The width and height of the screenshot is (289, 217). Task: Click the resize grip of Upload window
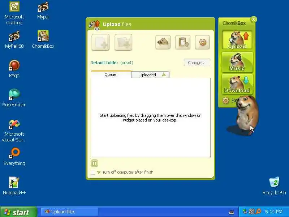pyautogui.click(x=213, y=178)
